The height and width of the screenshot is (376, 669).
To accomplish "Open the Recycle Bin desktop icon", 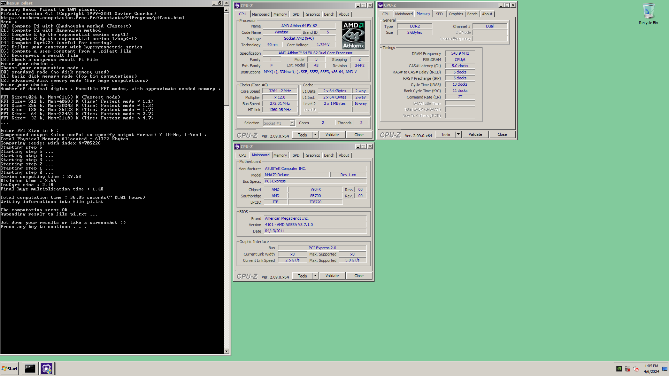I will pos(648,14).
